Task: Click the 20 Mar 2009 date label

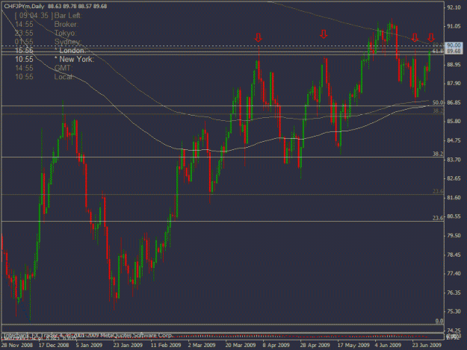Action: (x=241, y=346)
